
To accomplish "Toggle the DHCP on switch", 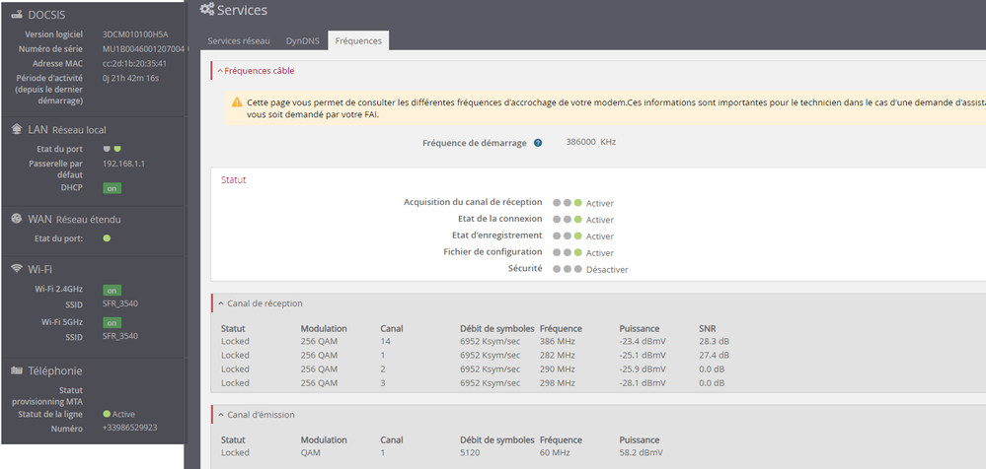I will pos(113,187).
